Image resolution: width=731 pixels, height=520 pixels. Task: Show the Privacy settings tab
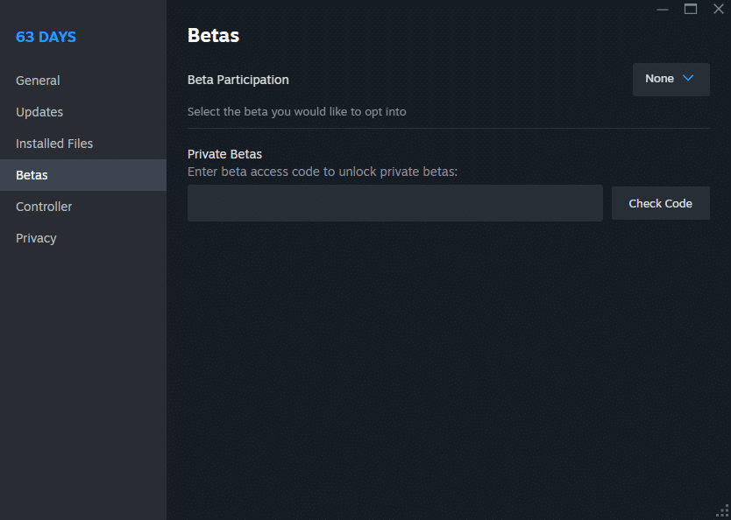pyautogui.click(x=83, y=238)
